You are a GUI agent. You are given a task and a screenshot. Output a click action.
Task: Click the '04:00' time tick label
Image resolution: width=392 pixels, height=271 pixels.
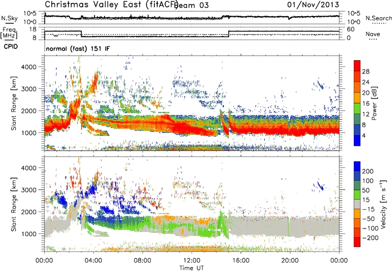pyautogui.click(x=93, y=261)
